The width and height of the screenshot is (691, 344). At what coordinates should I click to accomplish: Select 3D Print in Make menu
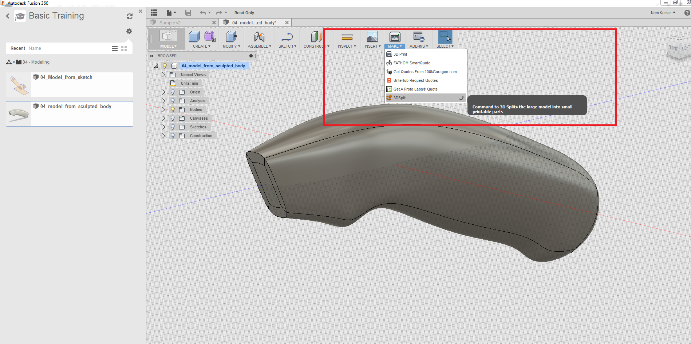coord(400,54)
